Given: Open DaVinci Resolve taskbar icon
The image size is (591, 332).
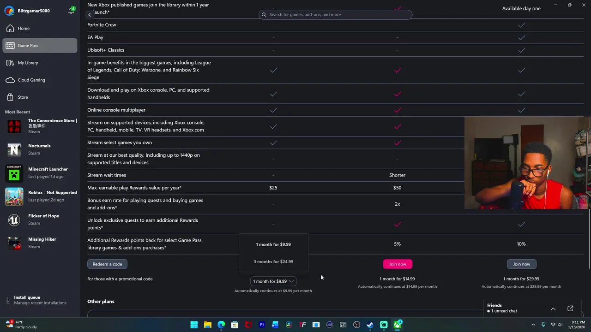Looking at the screenshot, I should (289, 325).
